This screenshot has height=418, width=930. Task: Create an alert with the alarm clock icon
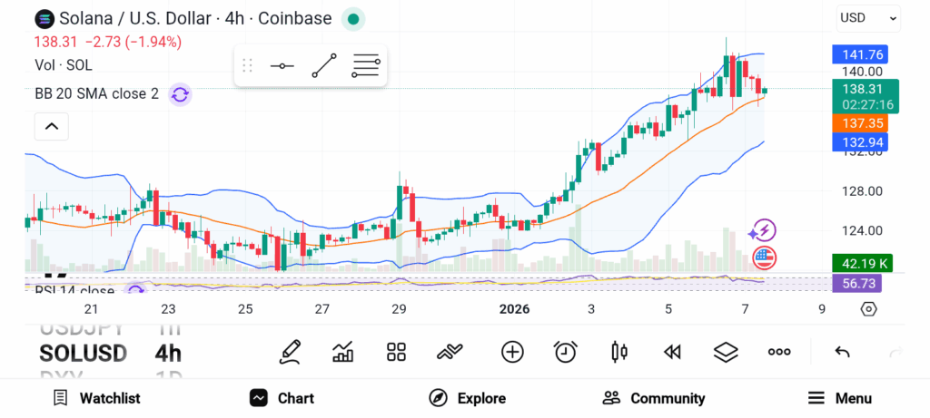tap(566, 352)
